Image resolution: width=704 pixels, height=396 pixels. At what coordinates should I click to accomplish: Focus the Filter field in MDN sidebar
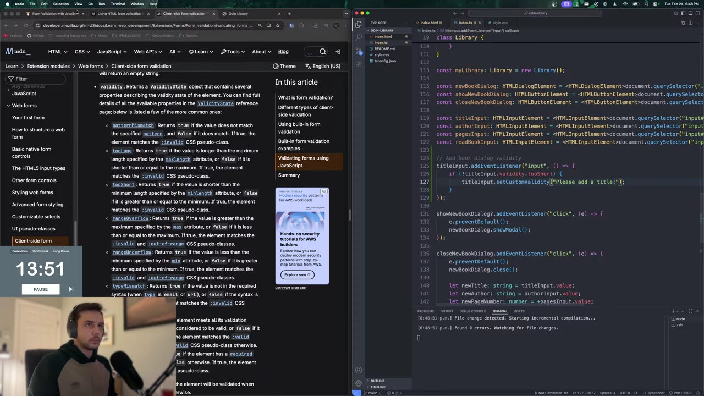[x=36, y=79]
